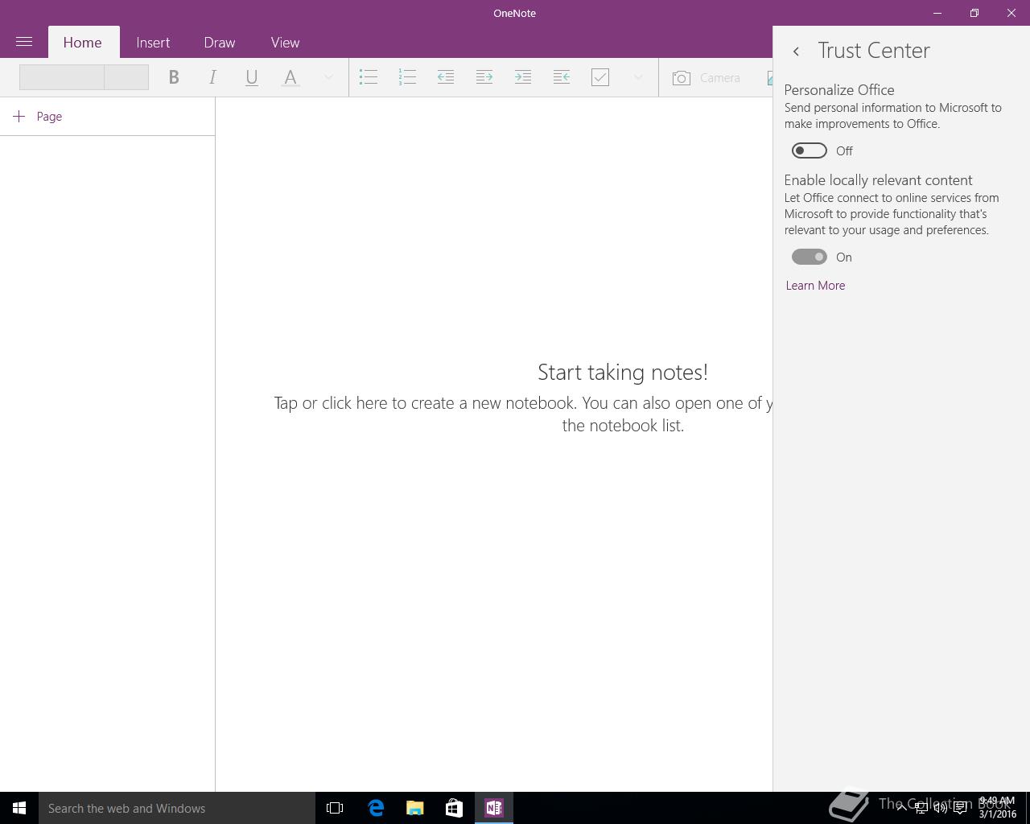Image resolution: width=1030 pixels, height=824 pixels.
Task: Open the Learn More link
Action: [815, 285]
